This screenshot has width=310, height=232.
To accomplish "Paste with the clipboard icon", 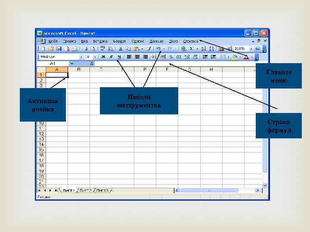I will 136,49.
